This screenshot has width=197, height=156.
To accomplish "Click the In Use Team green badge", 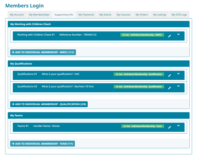I will click(x=143, y=126).
